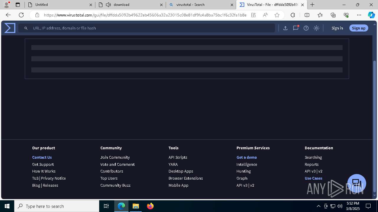Add page to favorites star icon
The image size is (378, 212).
click(277, 15)
